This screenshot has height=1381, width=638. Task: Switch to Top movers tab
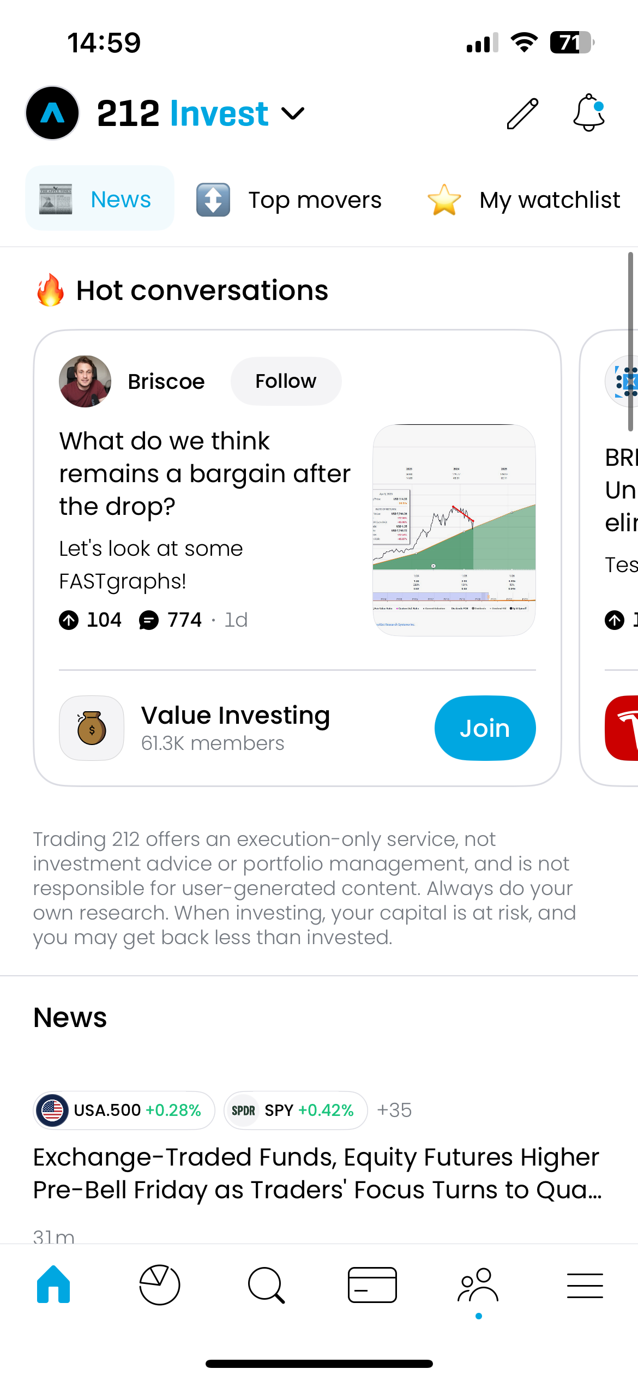point(290,200)
